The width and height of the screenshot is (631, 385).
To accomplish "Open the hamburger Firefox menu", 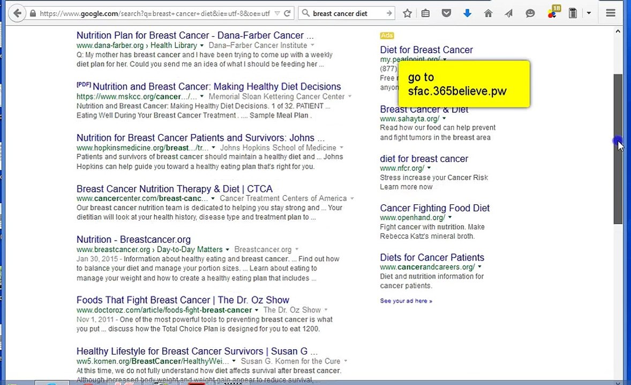I will pos(611,13).
